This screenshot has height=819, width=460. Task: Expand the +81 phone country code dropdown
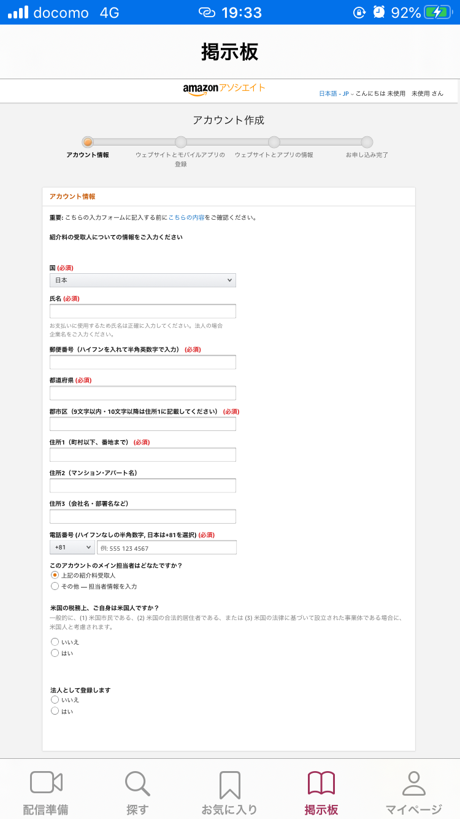(72, 547)
